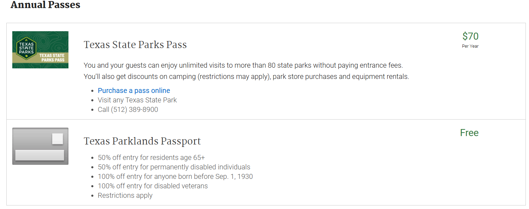
Task: Click the gray Parklands Passport placeholder image
Action: 40,146
